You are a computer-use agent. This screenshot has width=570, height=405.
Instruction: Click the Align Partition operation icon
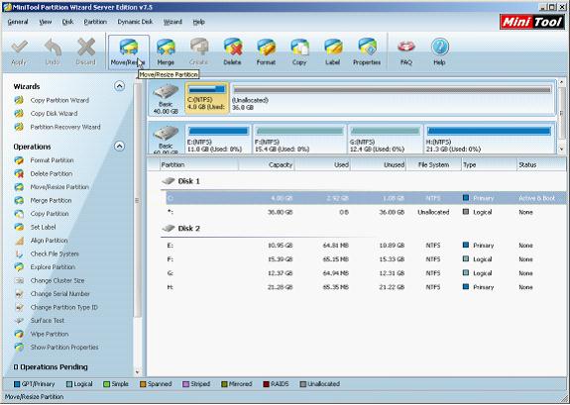(x=19, y=241)
